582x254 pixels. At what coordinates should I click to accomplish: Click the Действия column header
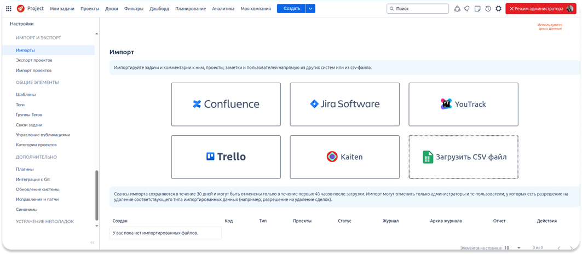coord(547,221)
